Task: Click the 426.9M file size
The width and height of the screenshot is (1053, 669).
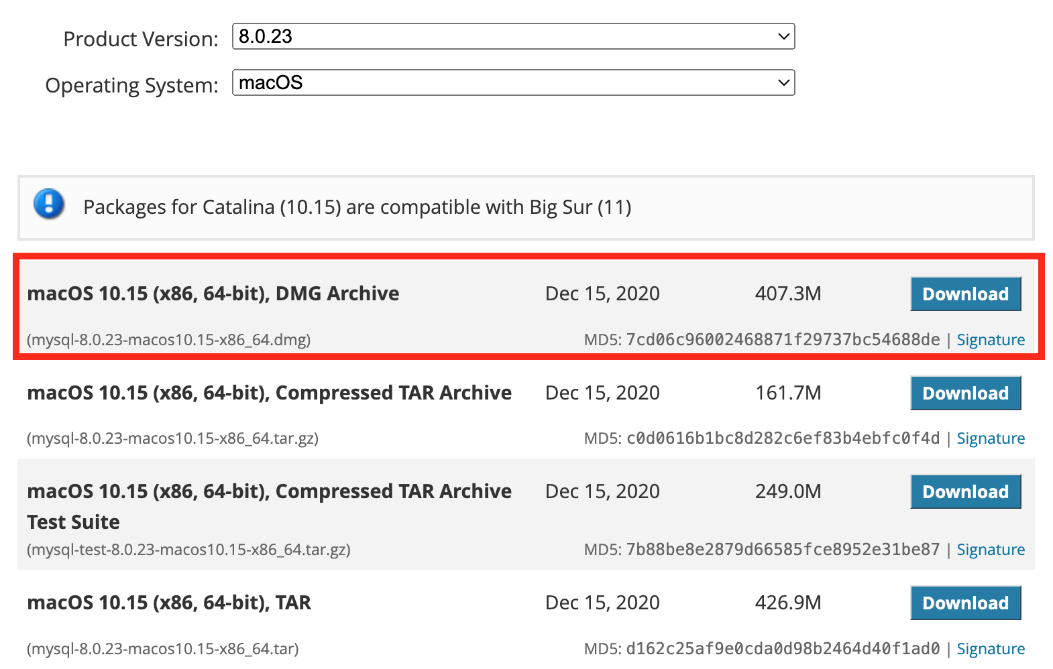Action: 788,603
